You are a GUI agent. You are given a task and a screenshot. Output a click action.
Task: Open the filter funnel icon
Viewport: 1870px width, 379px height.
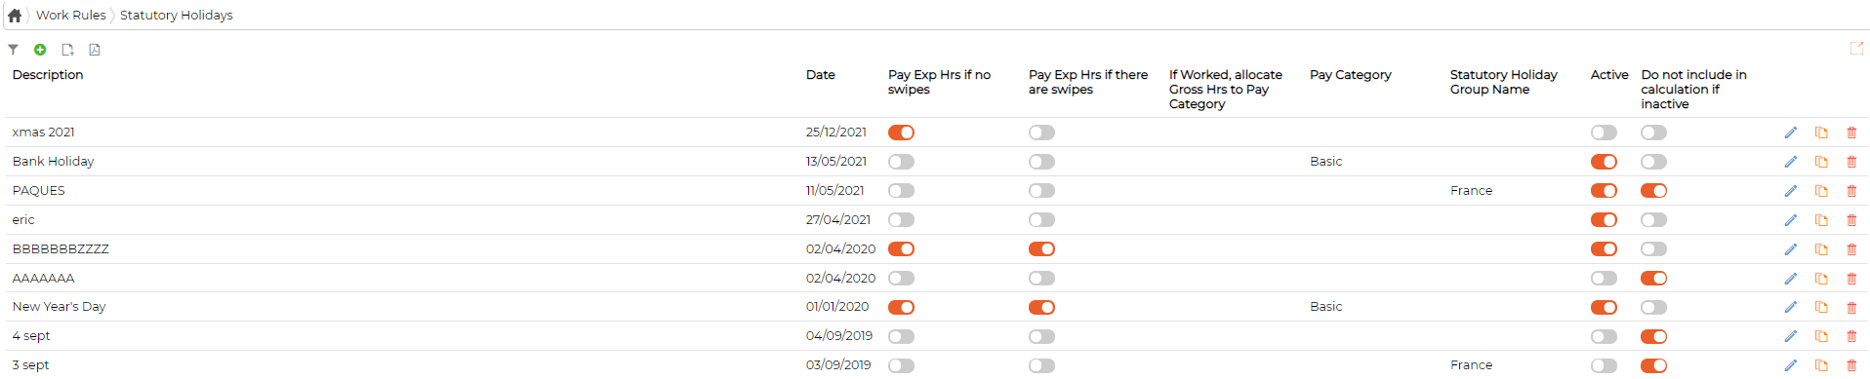click(13, 50)
